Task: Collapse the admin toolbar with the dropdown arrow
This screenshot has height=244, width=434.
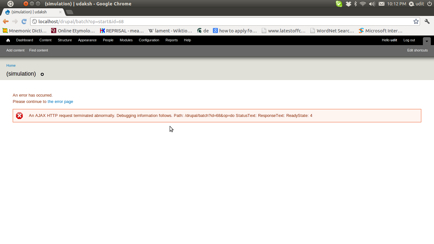Action: point(427,41)
